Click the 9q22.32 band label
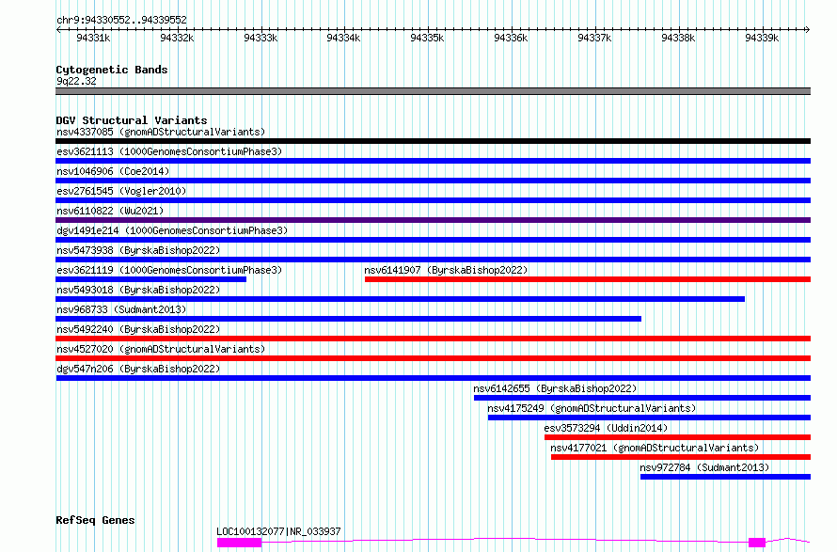This screenshot has width=837, height=552. coord(76,81)
